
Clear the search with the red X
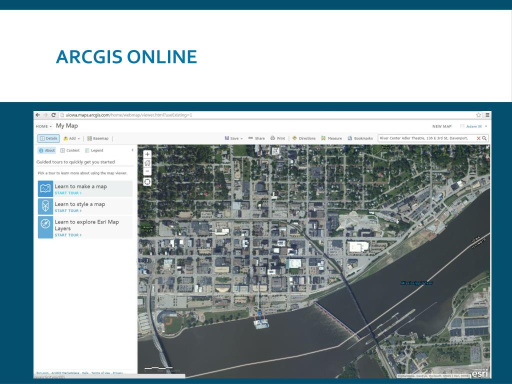(478, 138)
